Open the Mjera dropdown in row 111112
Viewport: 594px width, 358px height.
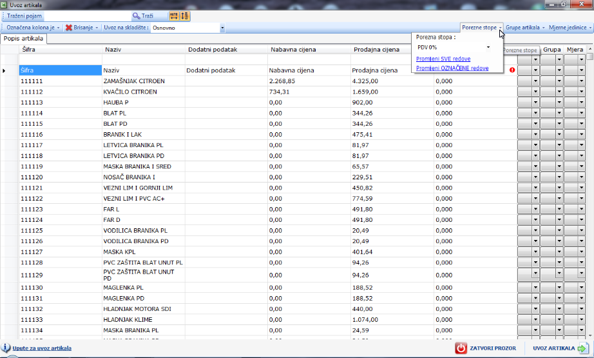[581, 92]
